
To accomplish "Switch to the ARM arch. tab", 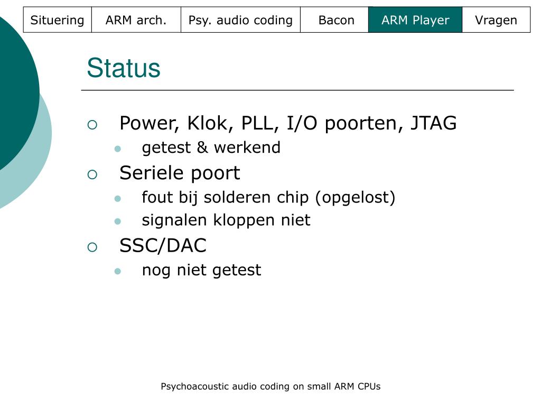I will point(136,20).
